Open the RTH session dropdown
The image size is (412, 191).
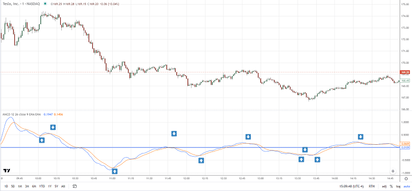click(371, 186)
